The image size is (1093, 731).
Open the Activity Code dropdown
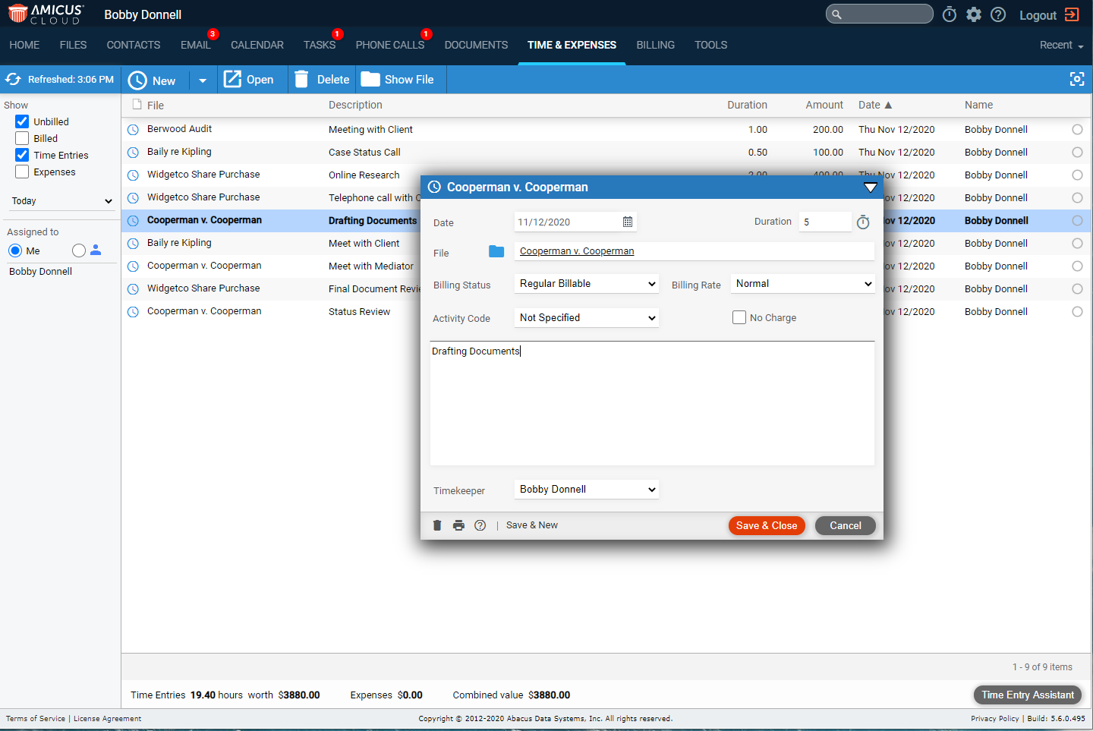[x=586, y=318]
